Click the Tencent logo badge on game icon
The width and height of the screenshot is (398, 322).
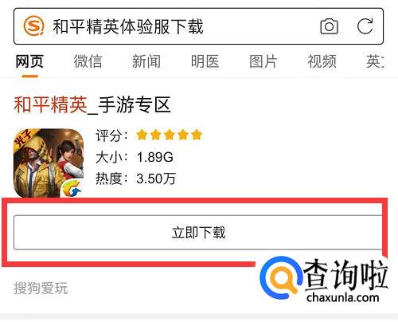(72, 189)
